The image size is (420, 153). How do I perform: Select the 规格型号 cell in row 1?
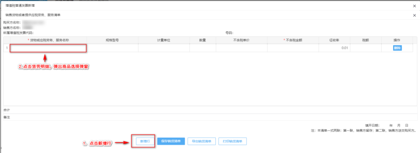(x=112, y=48)
